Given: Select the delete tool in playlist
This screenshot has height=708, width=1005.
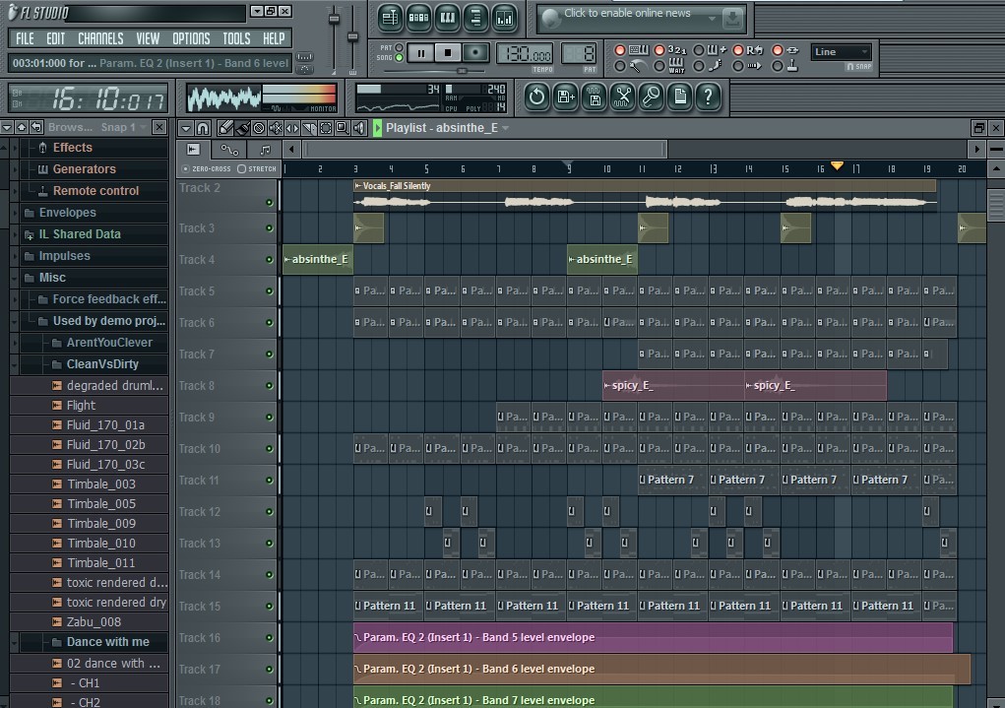Looking at the screenshot, I should point(259,128).
